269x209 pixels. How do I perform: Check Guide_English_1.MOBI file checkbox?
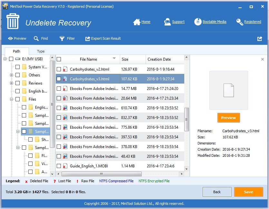59,166
